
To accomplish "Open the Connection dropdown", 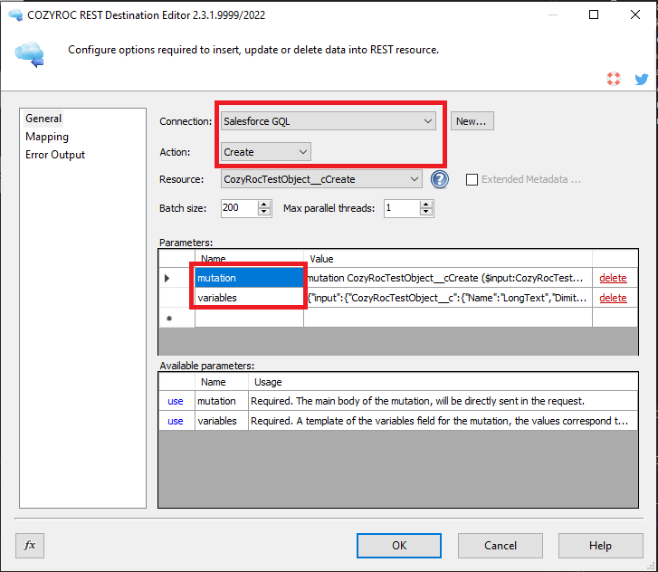I will click(x=428, y=121).
